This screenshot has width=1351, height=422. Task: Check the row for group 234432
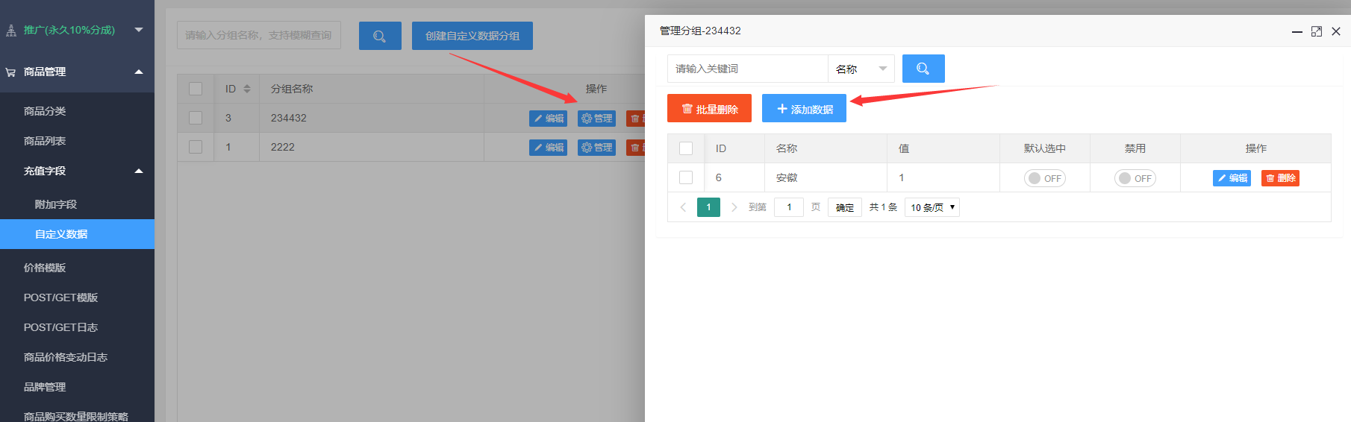196,118
